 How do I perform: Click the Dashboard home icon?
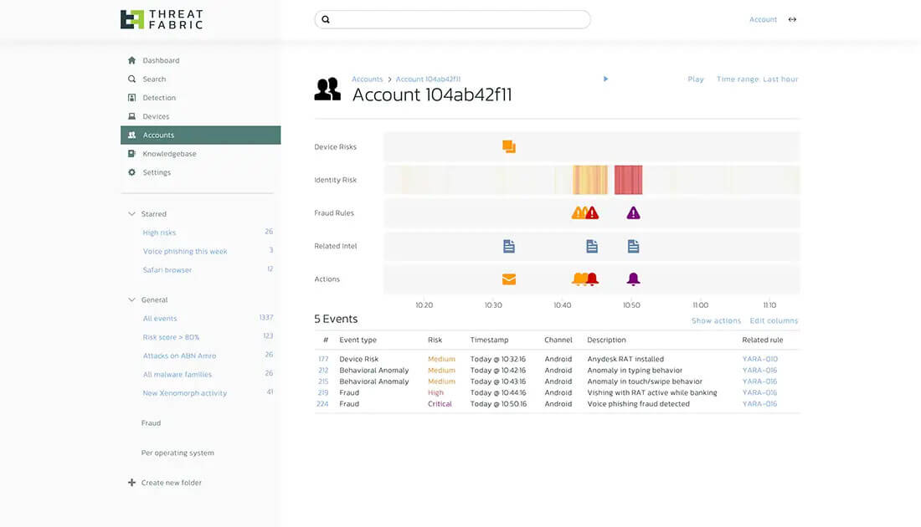pos(131,60)
